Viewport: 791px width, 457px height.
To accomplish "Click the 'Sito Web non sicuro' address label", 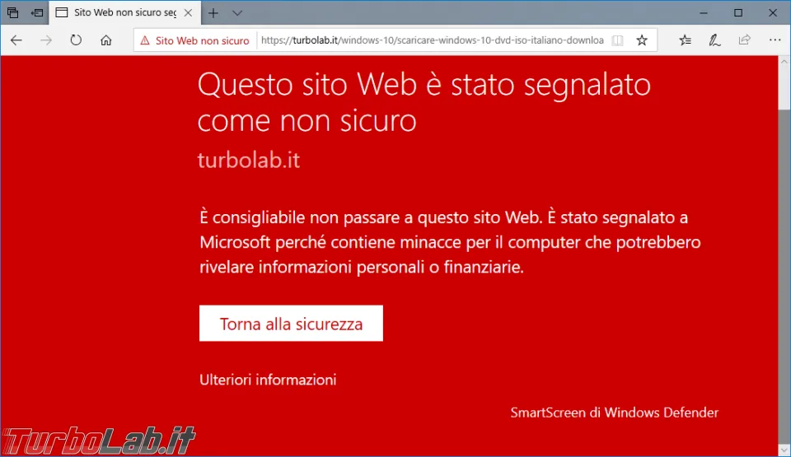I will (x=202, y=40).
